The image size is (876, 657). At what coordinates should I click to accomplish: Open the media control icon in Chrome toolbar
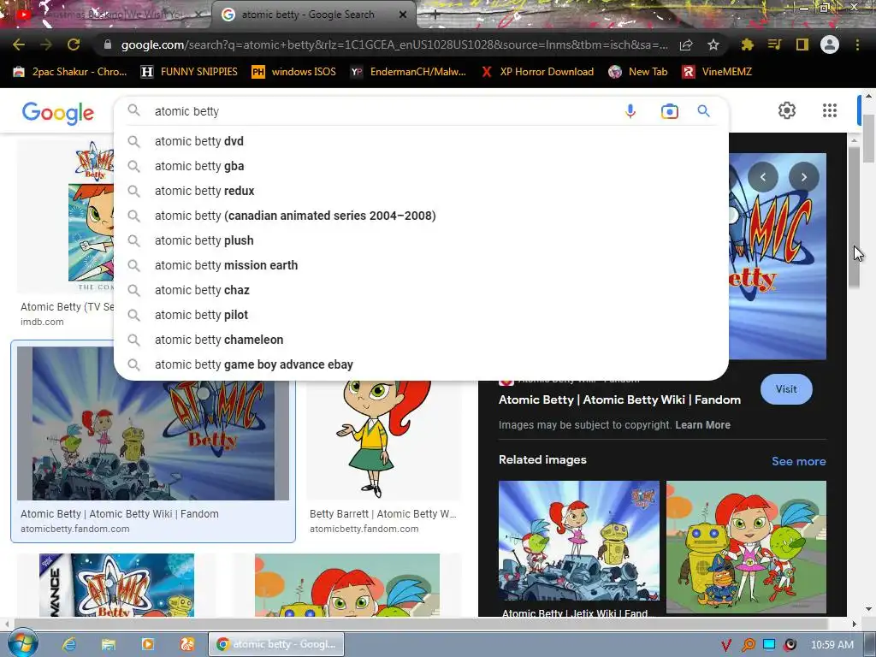pos(774,44)
